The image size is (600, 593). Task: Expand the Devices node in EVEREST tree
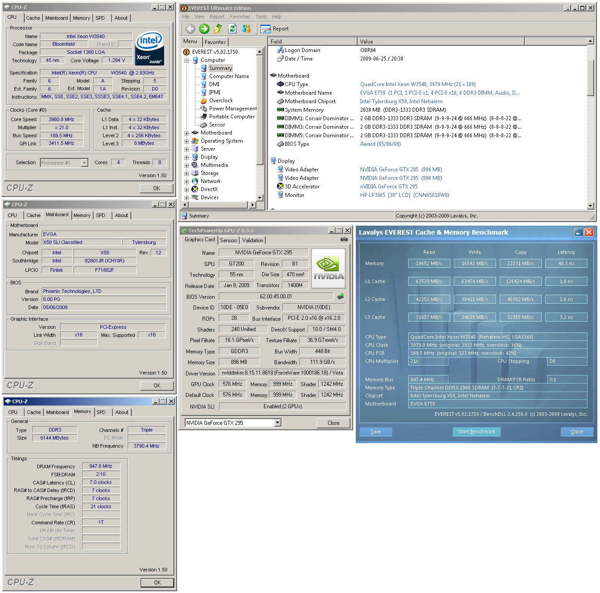(187, 197)
